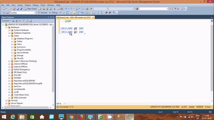Click the Chrome taskbar icon

click(x=71, y=117)
